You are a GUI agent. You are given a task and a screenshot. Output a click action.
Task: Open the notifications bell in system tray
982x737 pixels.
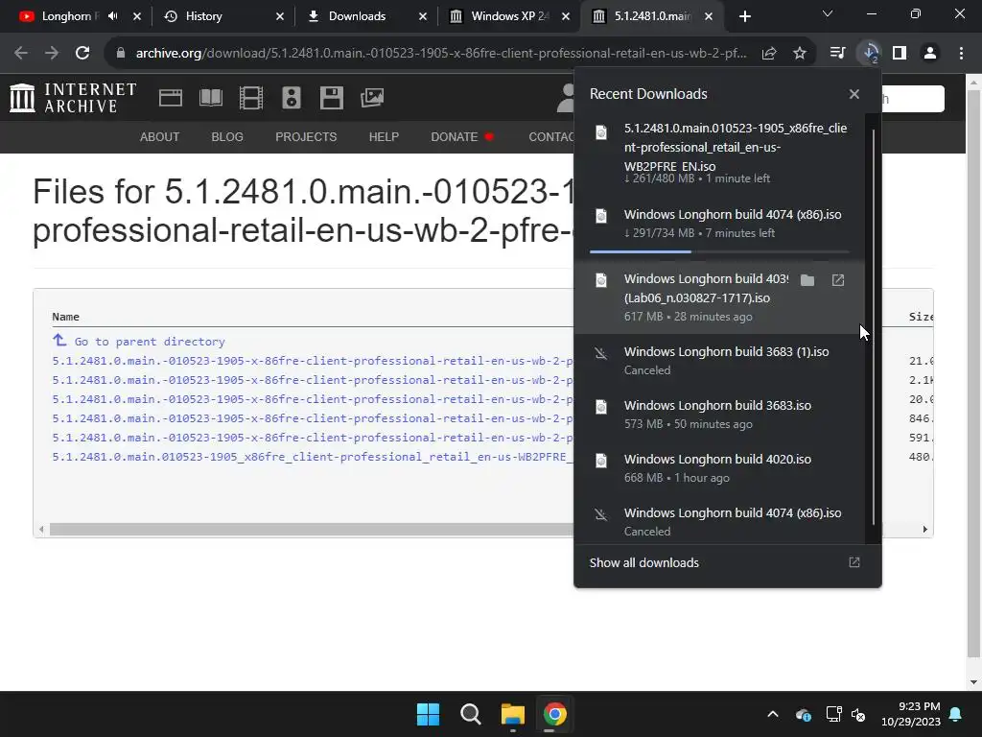(956, 714)
